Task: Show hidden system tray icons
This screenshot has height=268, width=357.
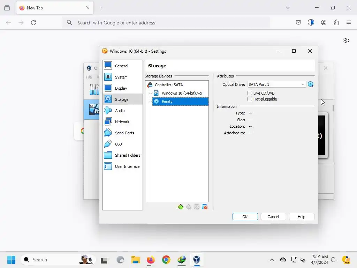Action: [x=272, y=260]
